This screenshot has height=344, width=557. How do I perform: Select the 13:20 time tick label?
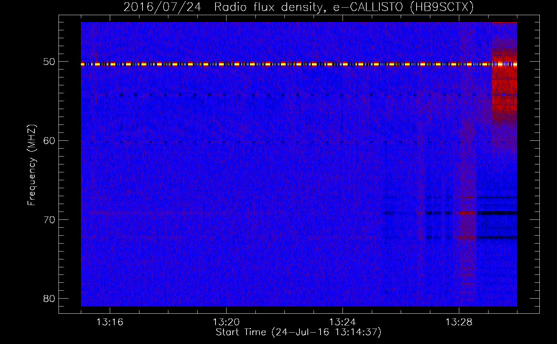click(226, 322)
